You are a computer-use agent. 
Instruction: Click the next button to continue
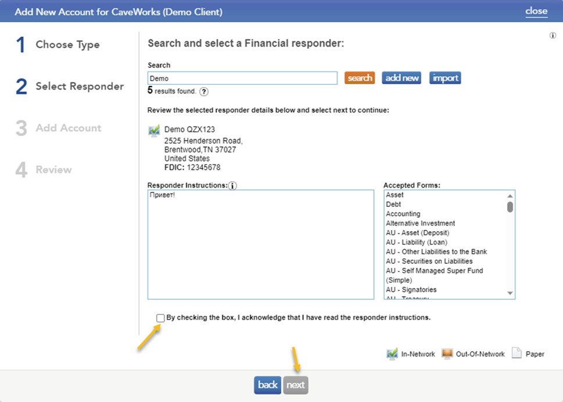click(295, 385)
